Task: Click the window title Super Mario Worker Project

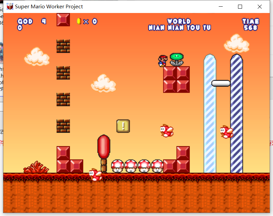Action: [x=49, y=7]
